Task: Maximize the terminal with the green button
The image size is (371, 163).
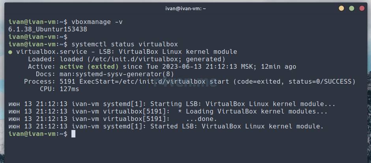Action: (351, 8)
